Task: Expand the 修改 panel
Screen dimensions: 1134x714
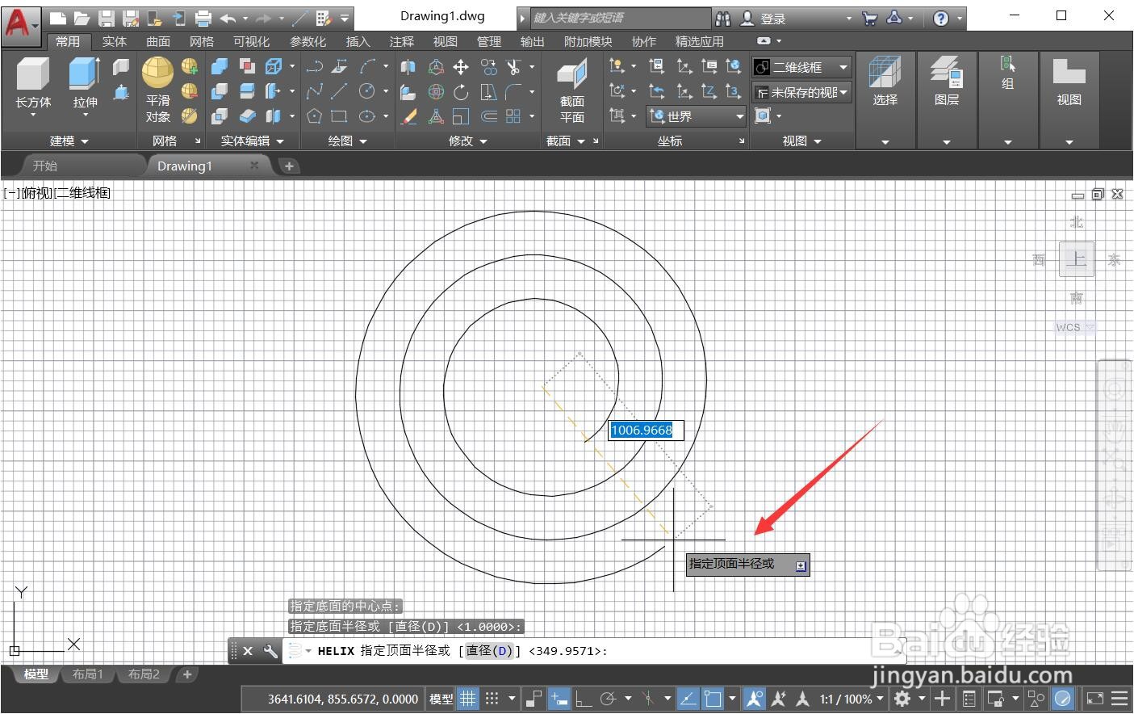Action: (x=468, y=141)
